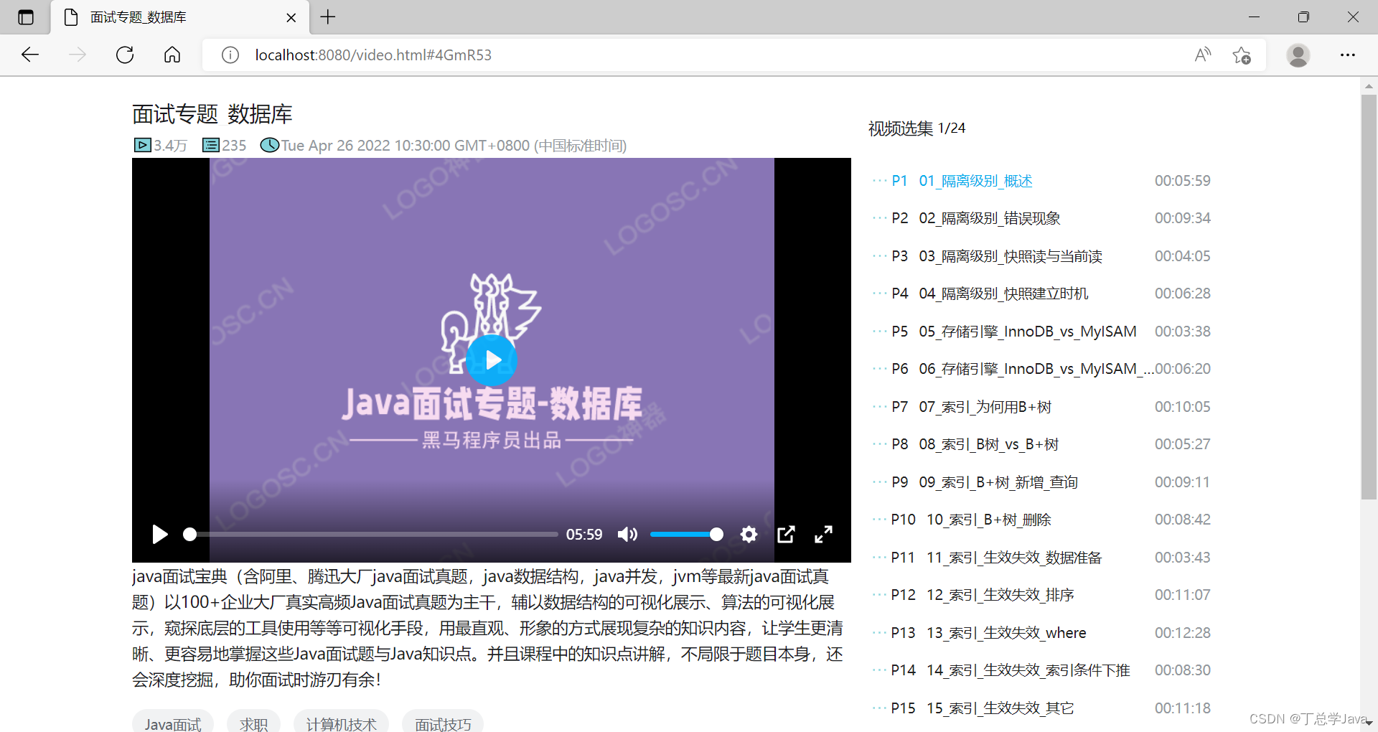Click the browser back arrow
This screenshot has height=732, width=1378.
(30, 55)
